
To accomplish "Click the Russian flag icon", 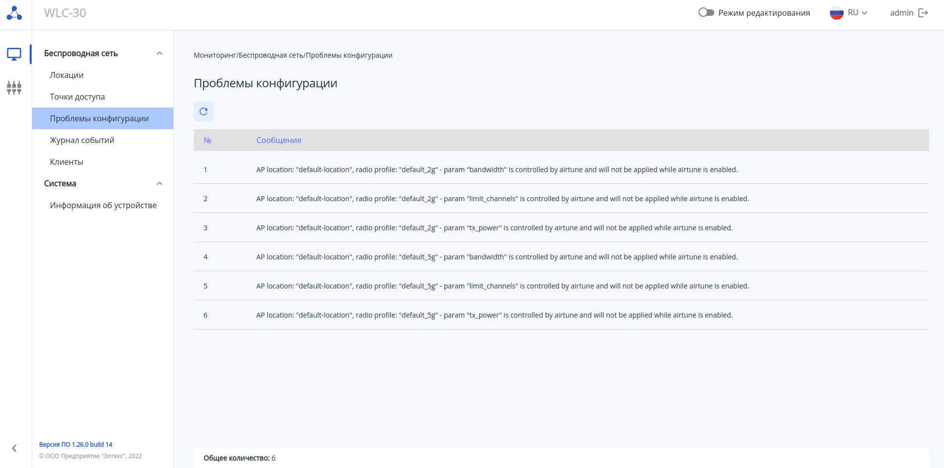I will click(836, 13).
